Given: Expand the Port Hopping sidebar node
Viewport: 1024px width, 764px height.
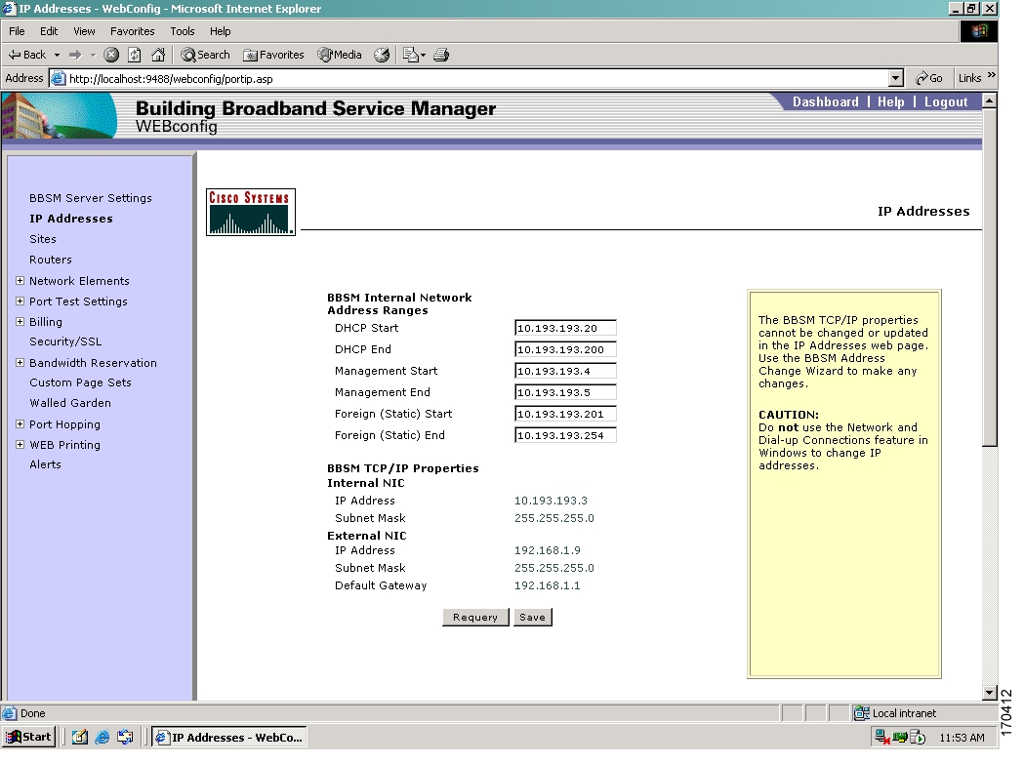Looking at the screenshot, I should 20,424.
